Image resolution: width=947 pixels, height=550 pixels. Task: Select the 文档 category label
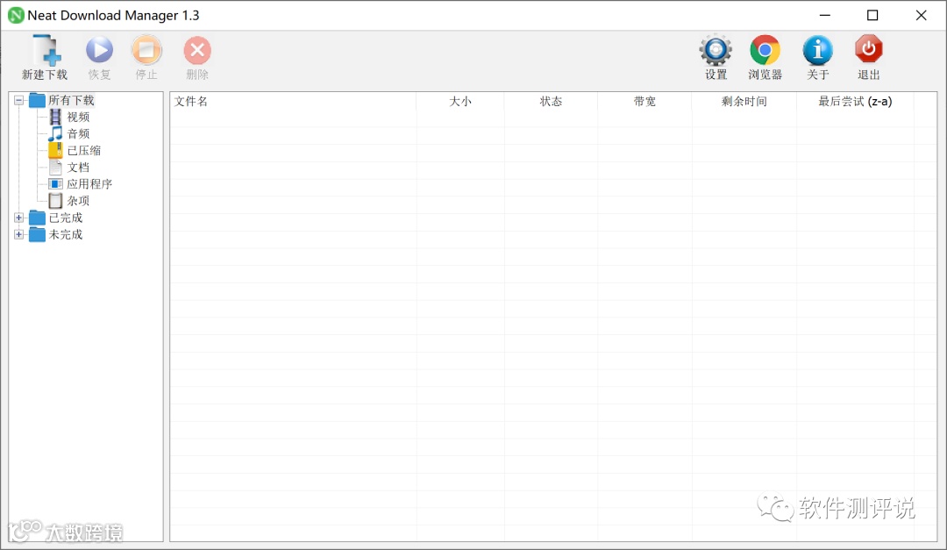[78, 168]
